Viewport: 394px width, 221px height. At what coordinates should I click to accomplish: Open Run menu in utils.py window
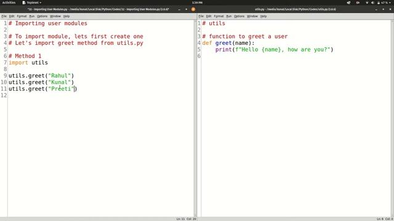[x=228, y=16]
